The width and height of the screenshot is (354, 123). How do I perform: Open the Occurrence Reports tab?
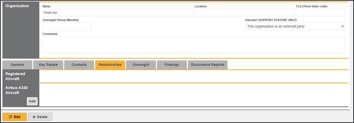click(x=208, y=65)
